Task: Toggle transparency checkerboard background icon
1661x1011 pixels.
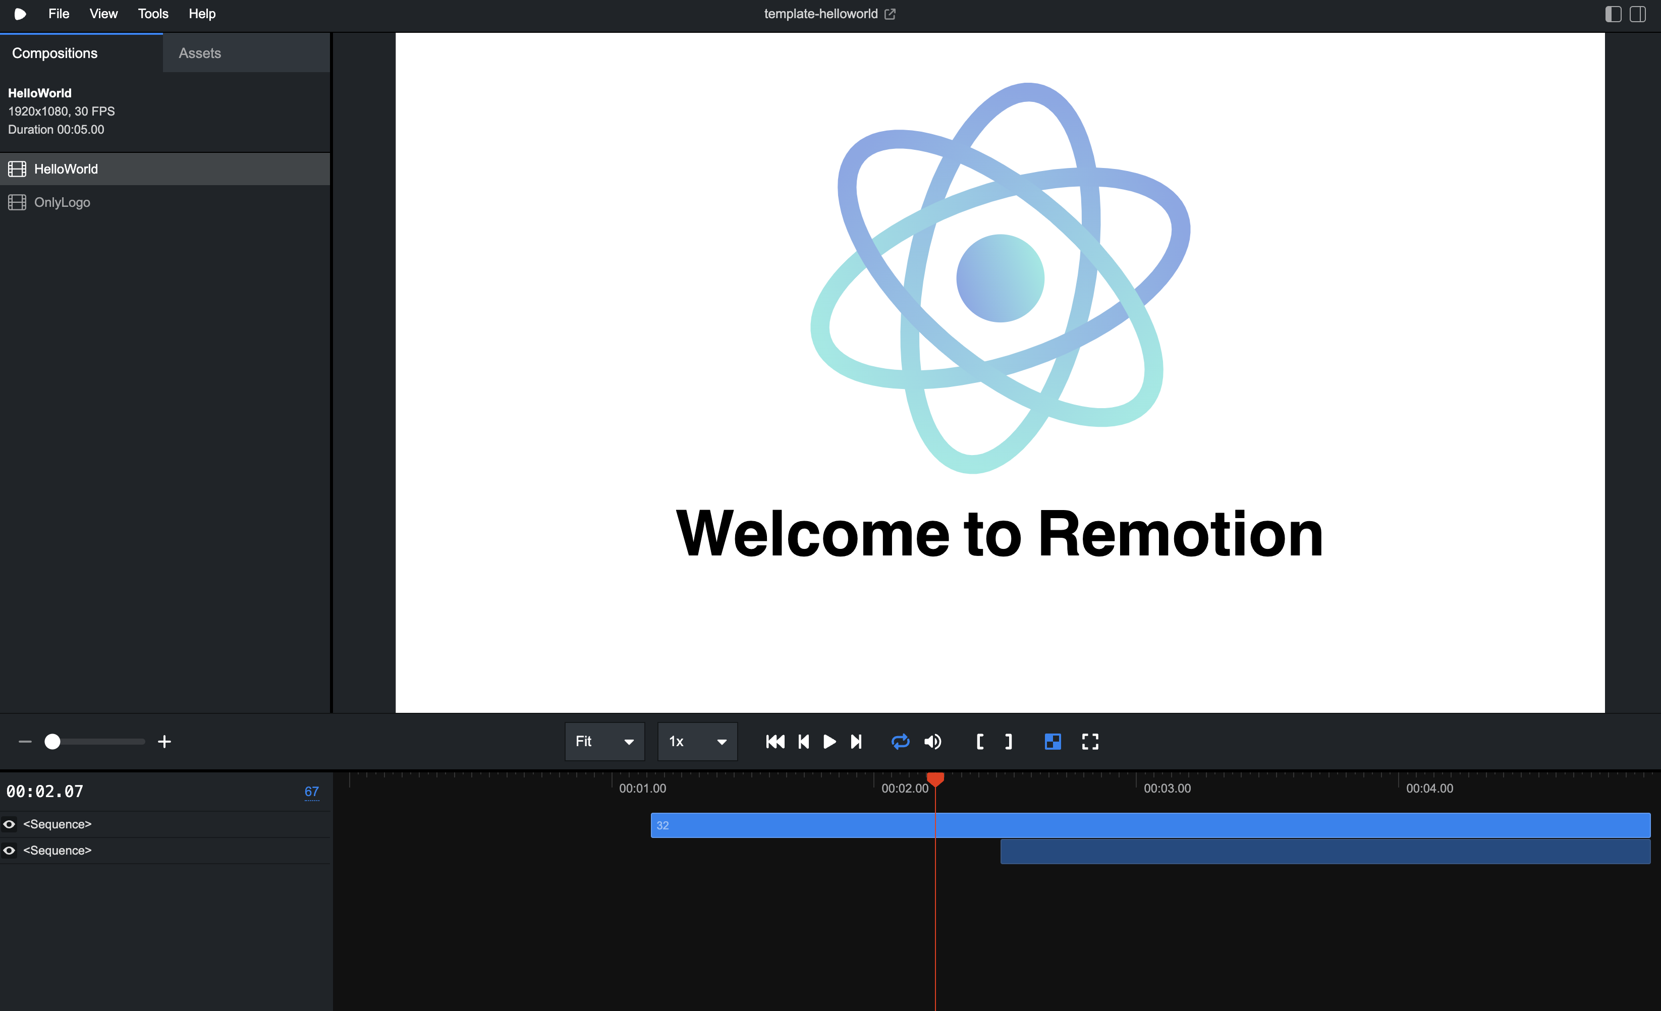Action: tap(1053, 742)
